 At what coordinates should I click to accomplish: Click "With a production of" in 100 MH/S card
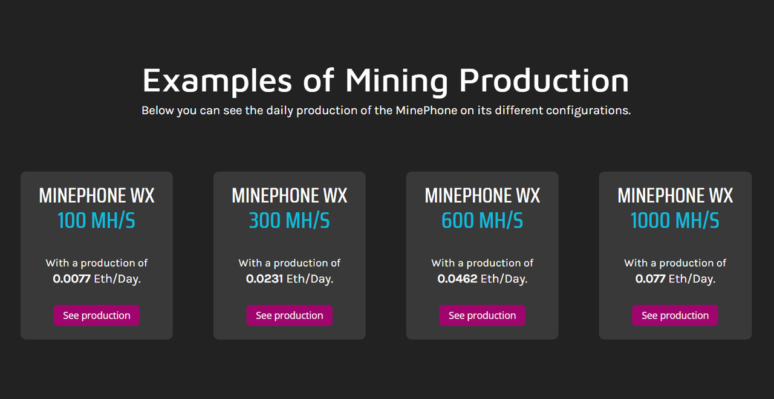(97, 263)
